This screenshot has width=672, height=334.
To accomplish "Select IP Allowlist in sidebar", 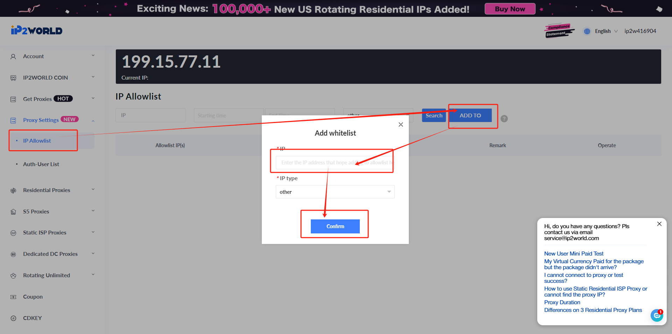I will [37, 141].
